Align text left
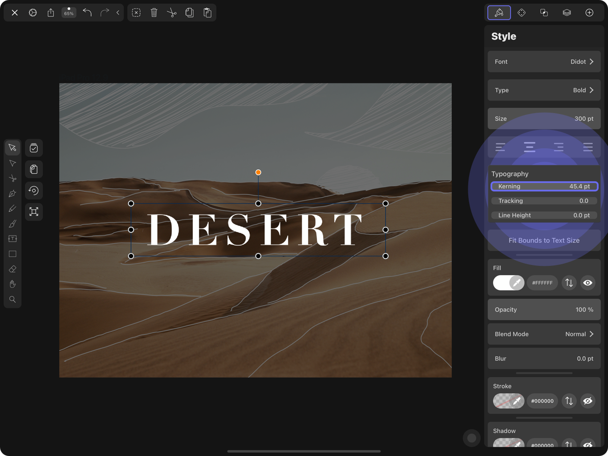 (500, 147)
